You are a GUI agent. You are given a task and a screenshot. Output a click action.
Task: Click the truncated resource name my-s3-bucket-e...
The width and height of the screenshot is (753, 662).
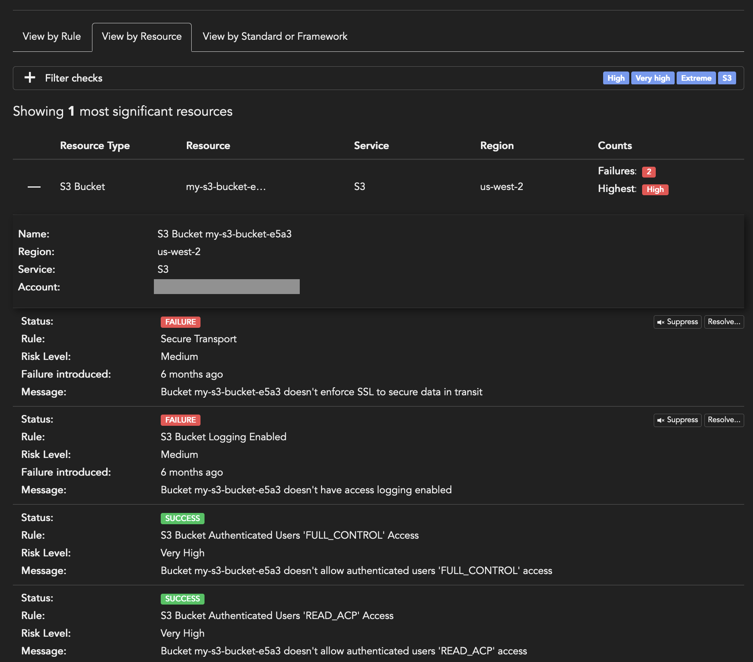(225, 186)
